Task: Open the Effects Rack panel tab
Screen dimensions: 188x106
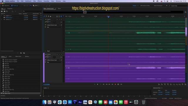Action: (x=18, y=57)
